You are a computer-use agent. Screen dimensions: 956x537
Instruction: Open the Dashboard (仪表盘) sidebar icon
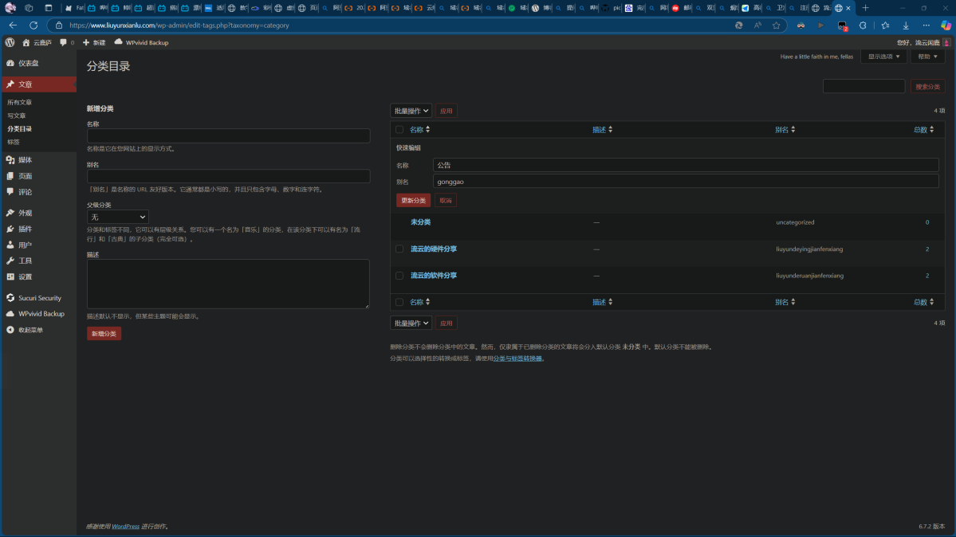point(10,63)
